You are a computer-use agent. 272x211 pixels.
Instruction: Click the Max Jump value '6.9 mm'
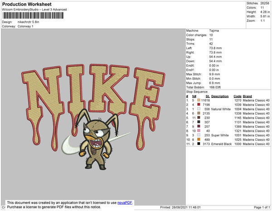[x=214, y=83]
